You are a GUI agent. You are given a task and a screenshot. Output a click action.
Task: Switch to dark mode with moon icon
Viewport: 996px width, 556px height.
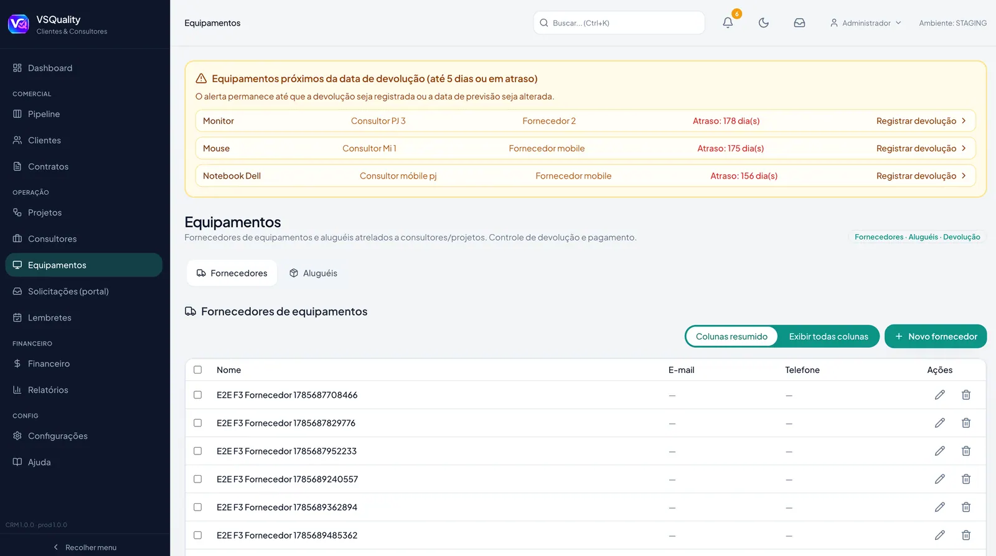764,23
